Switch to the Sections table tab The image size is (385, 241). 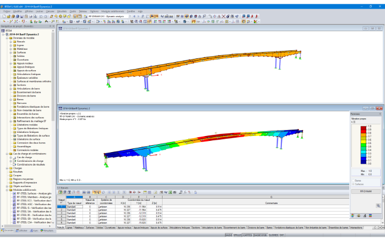(196, 228)
